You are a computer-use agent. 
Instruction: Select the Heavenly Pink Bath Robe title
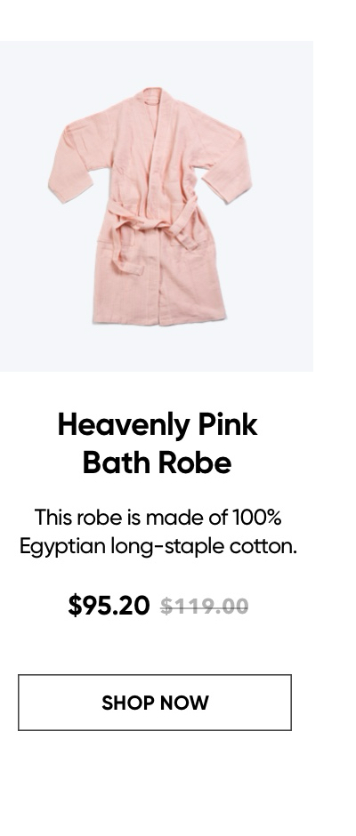(157, 443)
